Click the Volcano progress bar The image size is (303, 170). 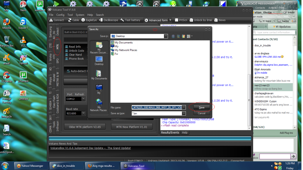150,138
